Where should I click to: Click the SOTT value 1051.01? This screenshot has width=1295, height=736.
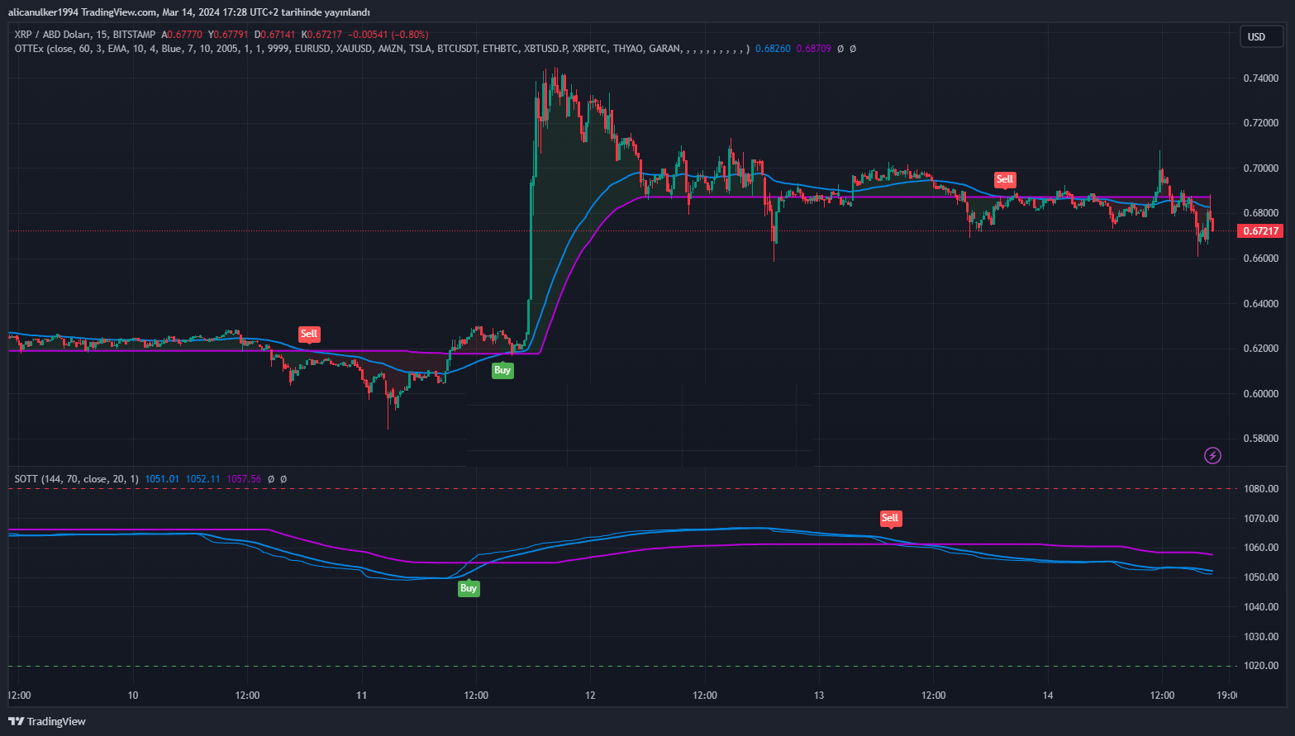(162, 479)
